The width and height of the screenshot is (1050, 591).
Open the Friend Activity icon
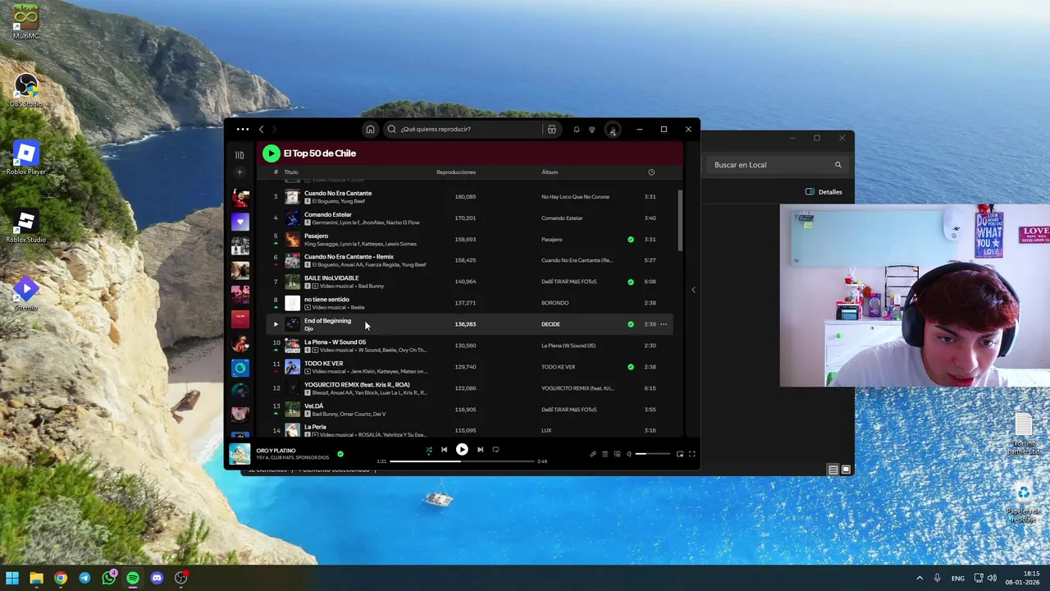click(x=591, y=129)
